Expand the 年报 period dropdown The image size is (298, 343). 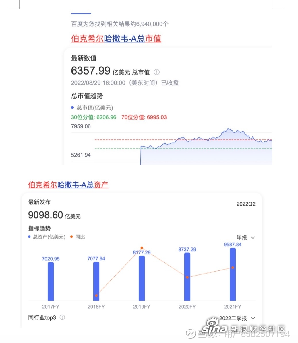pyautogui.click(x=246, y=237)
